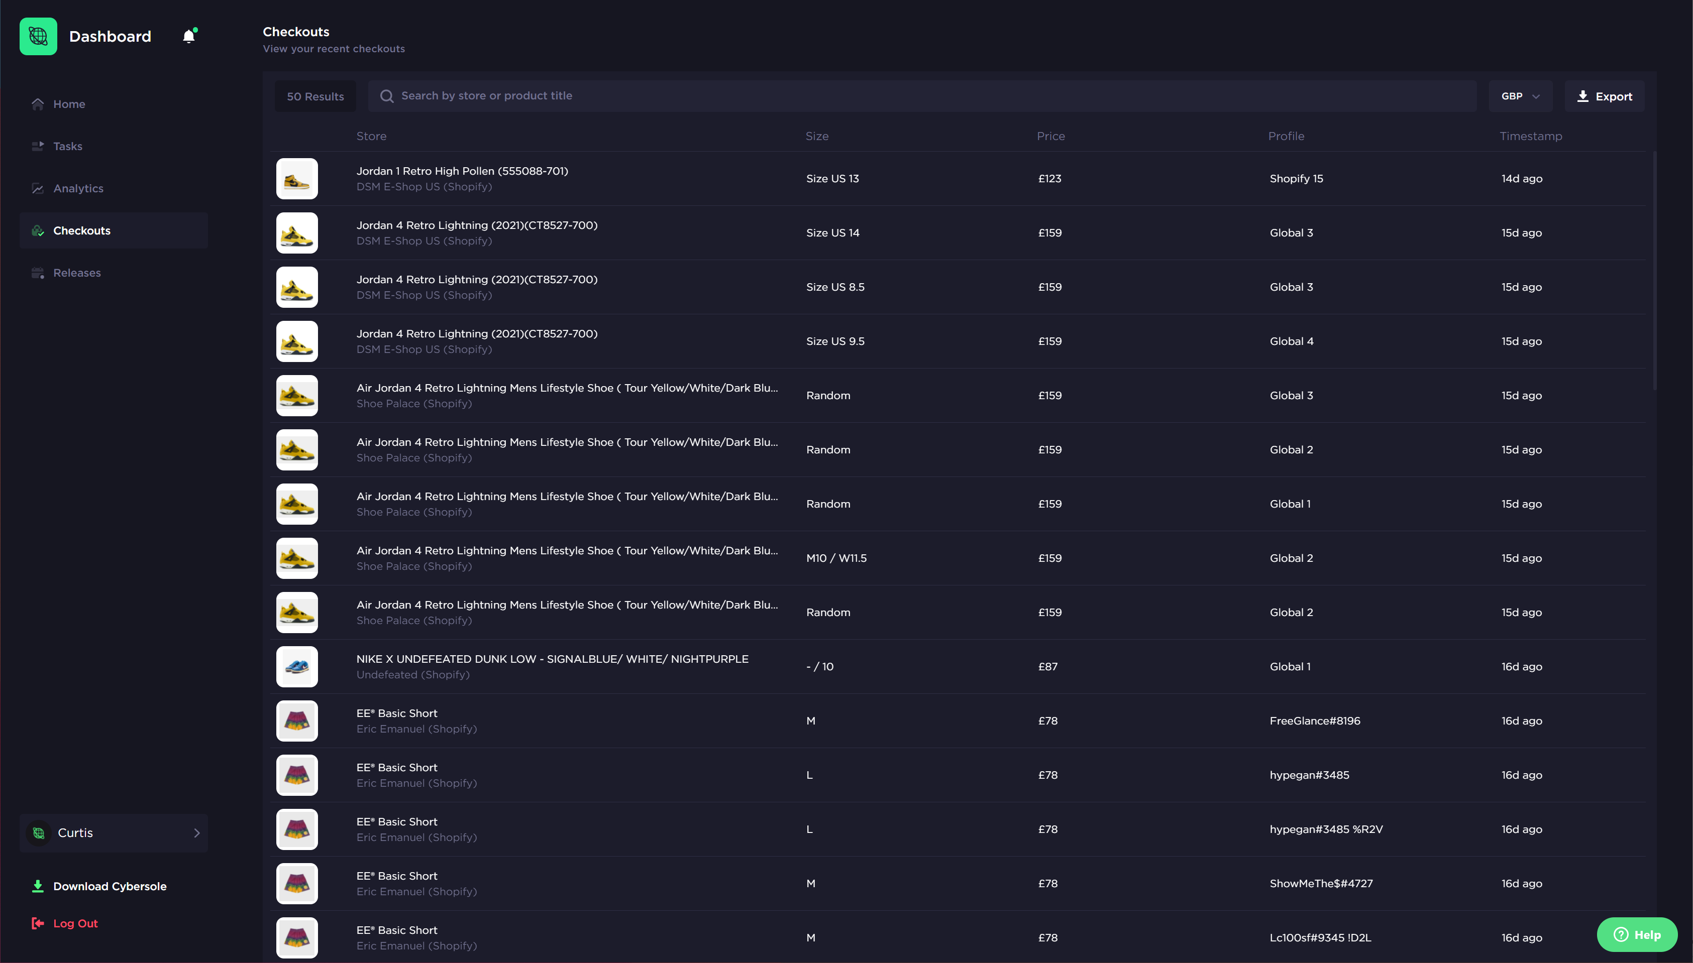Open the Help button
The width and height of the screenshot is (1693, 963).
pyautogui.click(x=1637, y=934)
